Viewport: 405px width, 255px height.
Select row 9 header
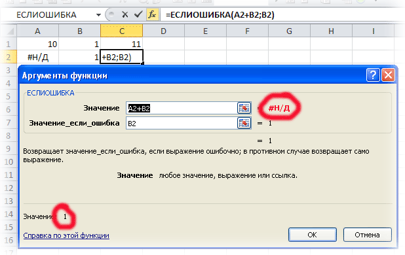(x=9, y=148)
